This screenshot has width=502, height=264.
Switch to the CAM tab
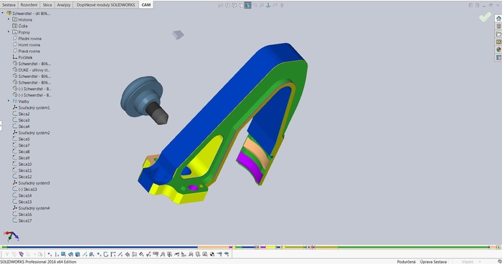pyautogui.click(x=146, y=5)
